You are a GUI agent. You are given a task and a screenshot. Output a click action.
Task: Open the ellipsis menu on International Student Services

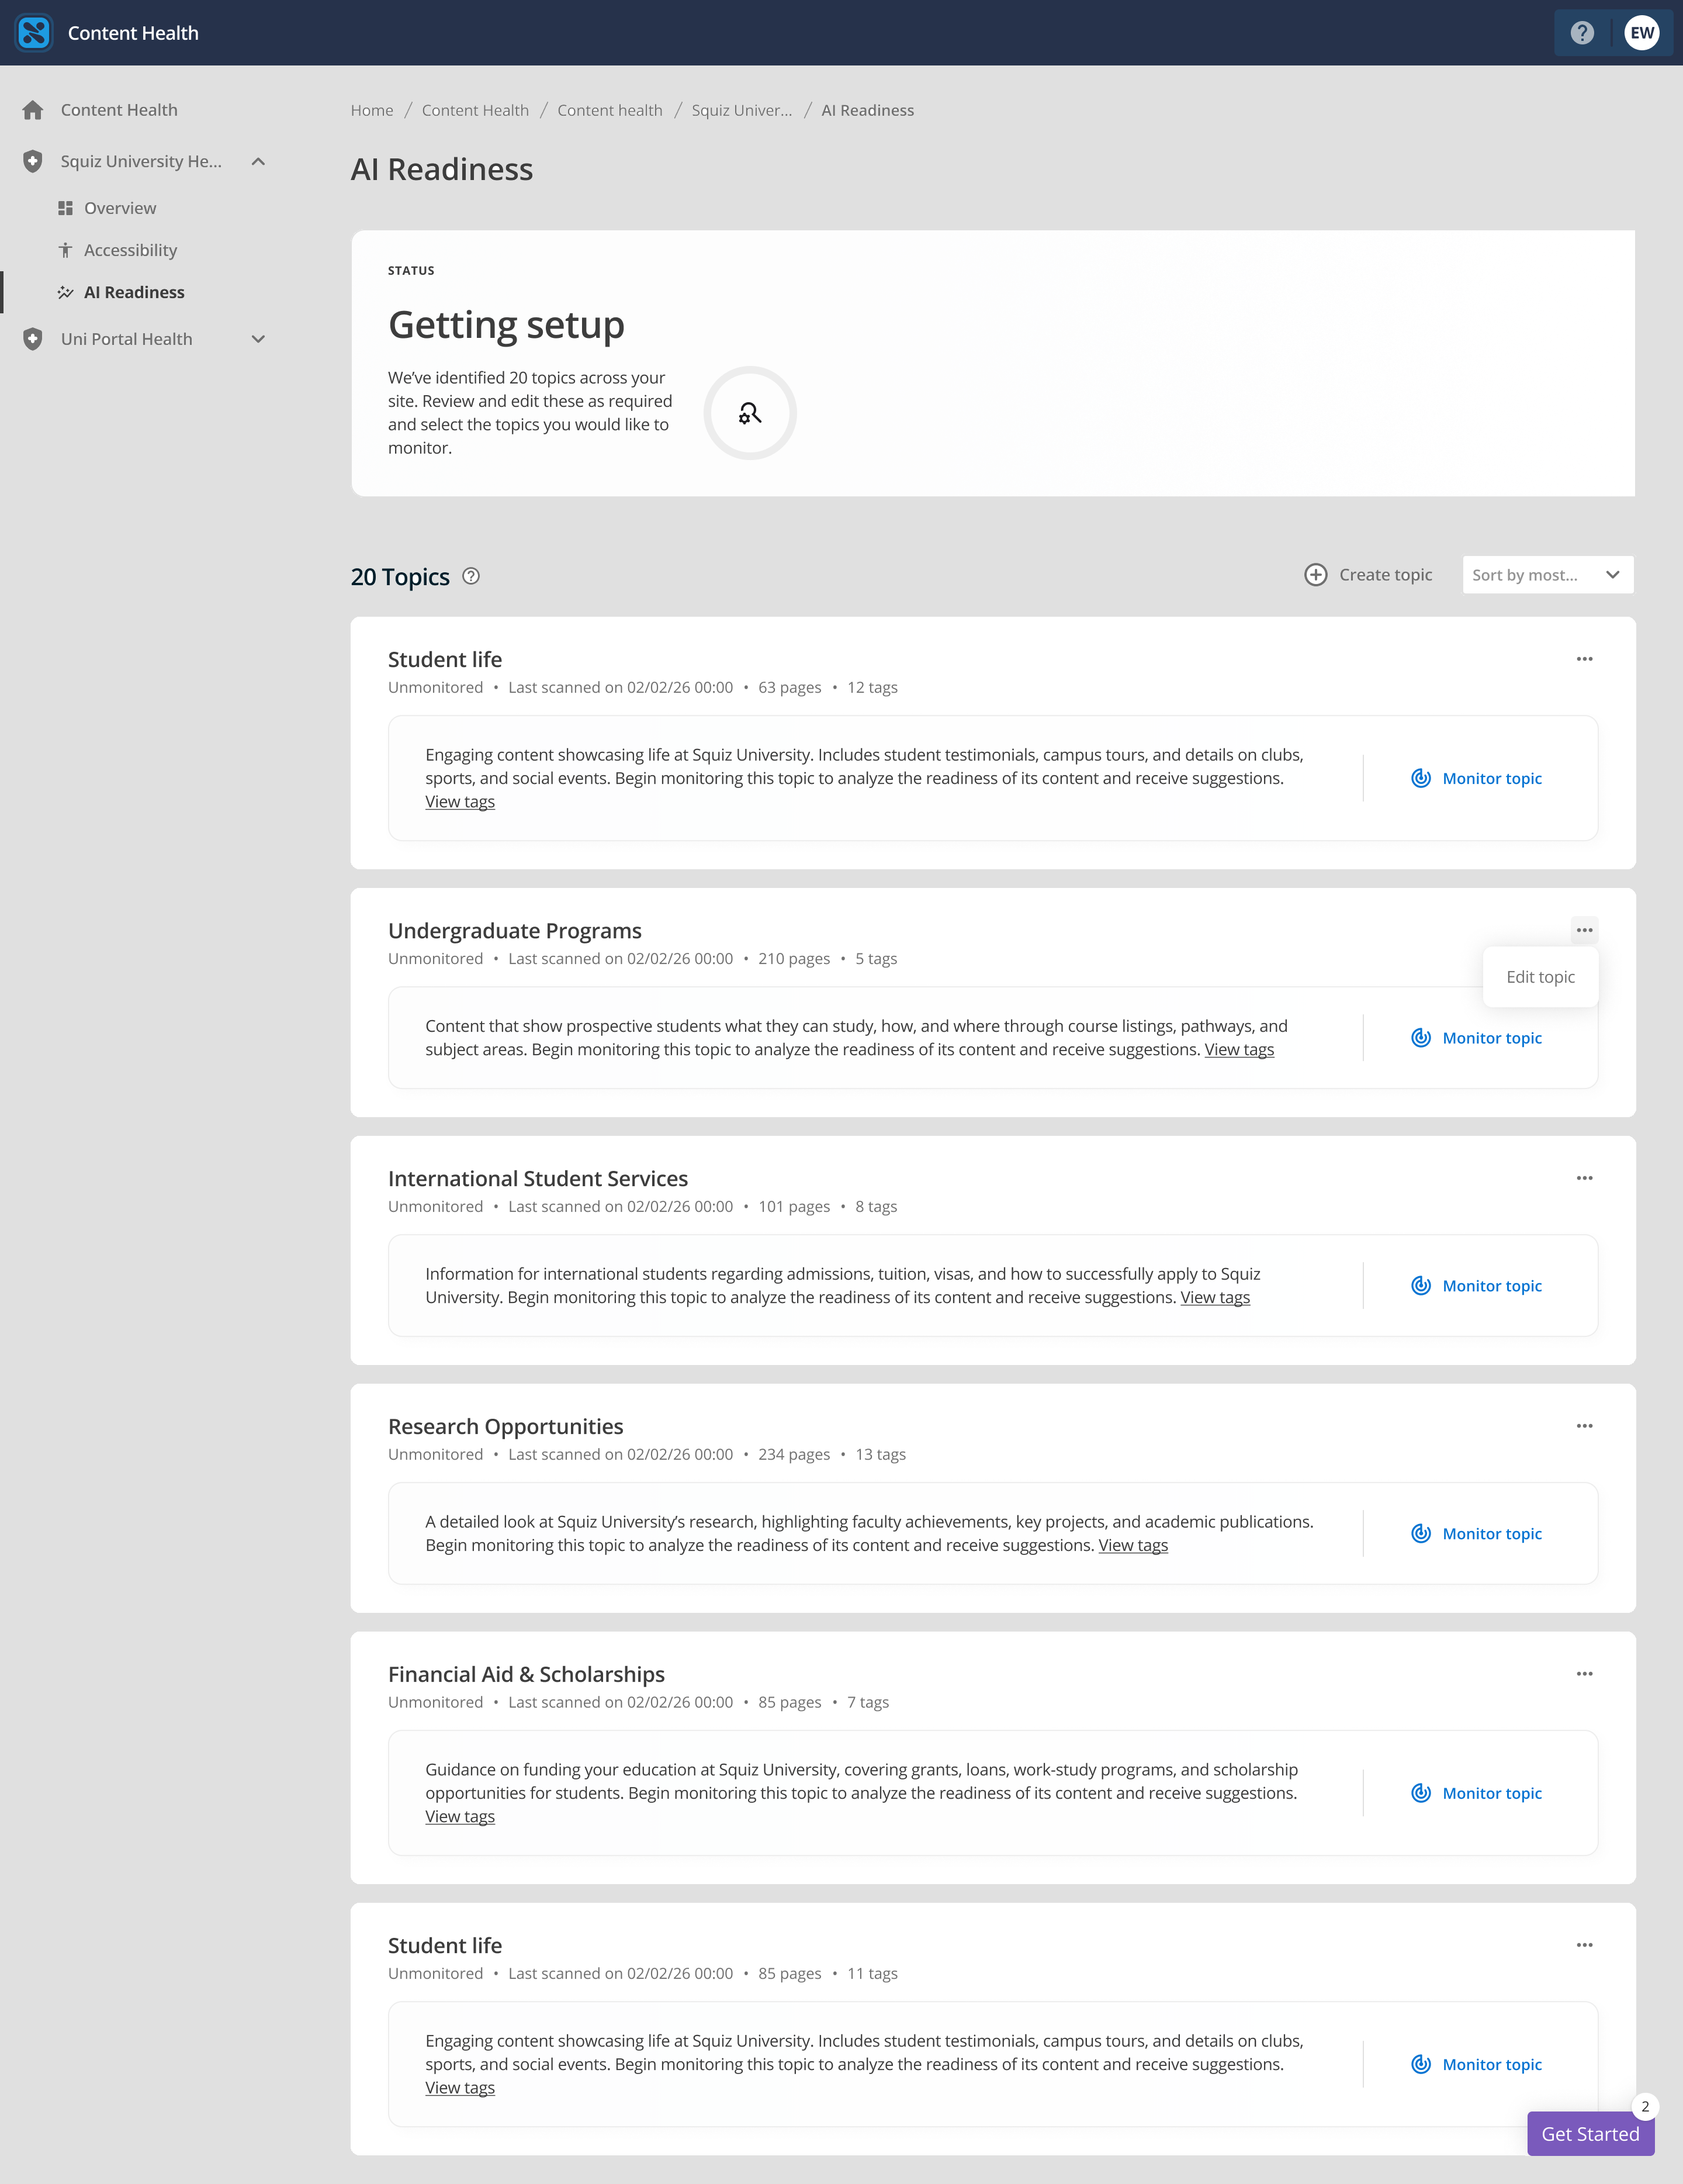pyautogui.click(x=1585, y=1178)
